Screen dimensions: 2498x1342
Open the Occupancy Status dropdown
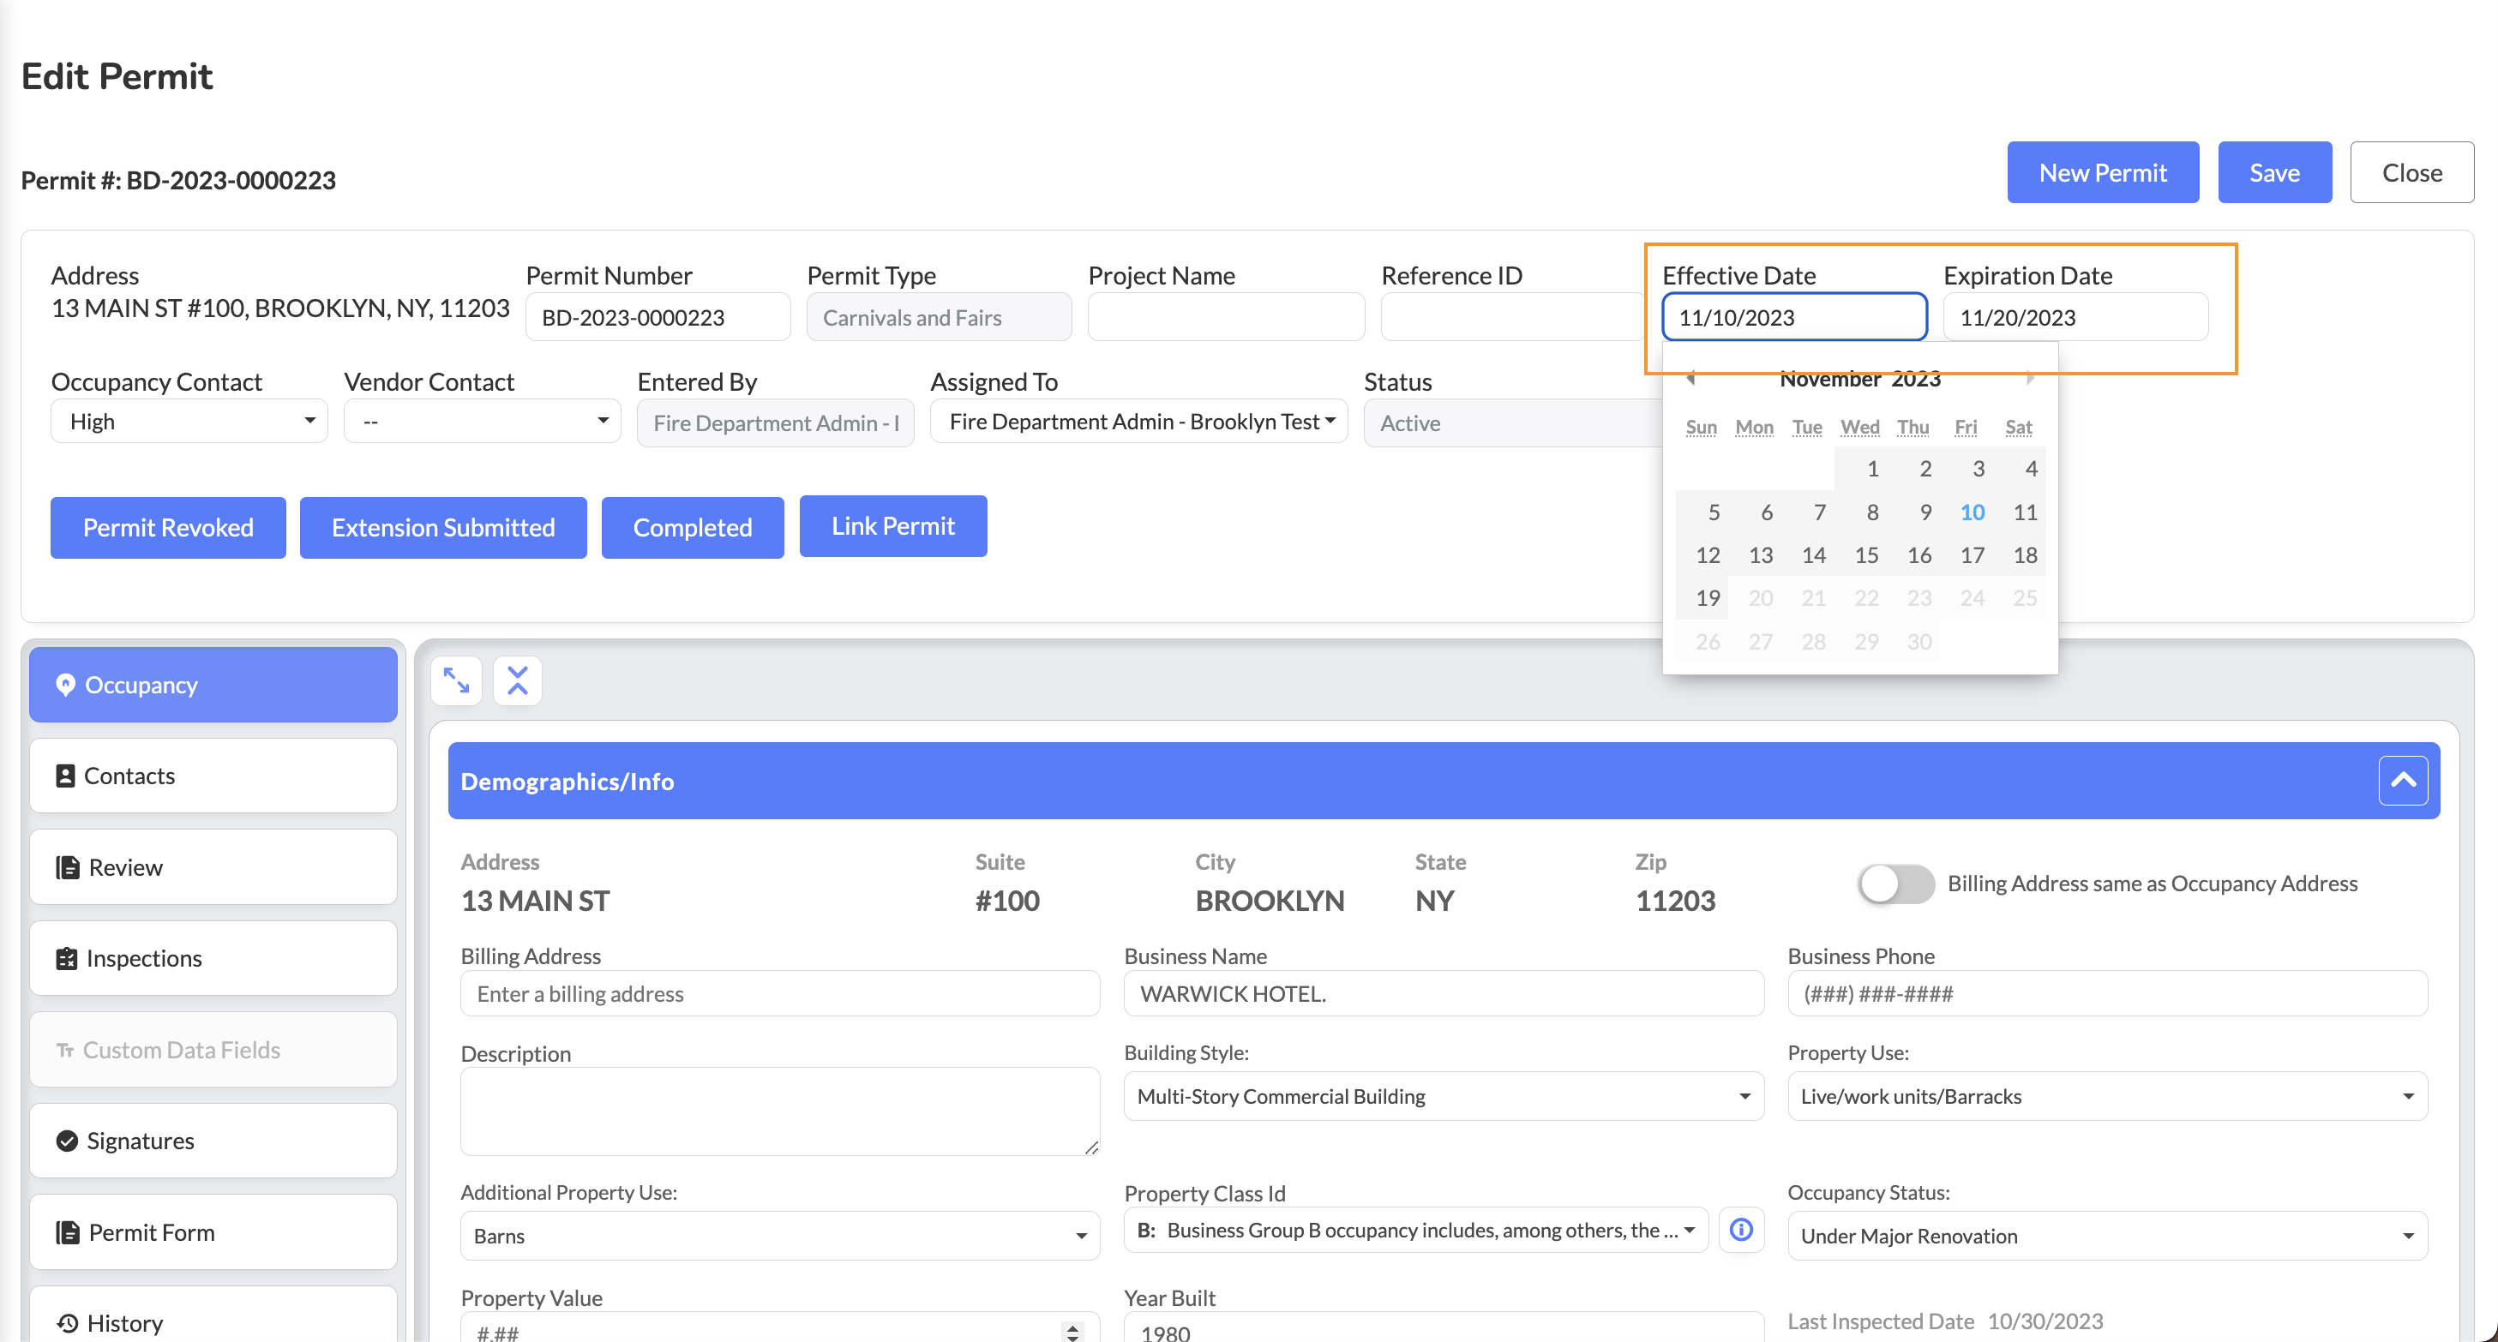pyautogui.click(x=2106, y=1236)
